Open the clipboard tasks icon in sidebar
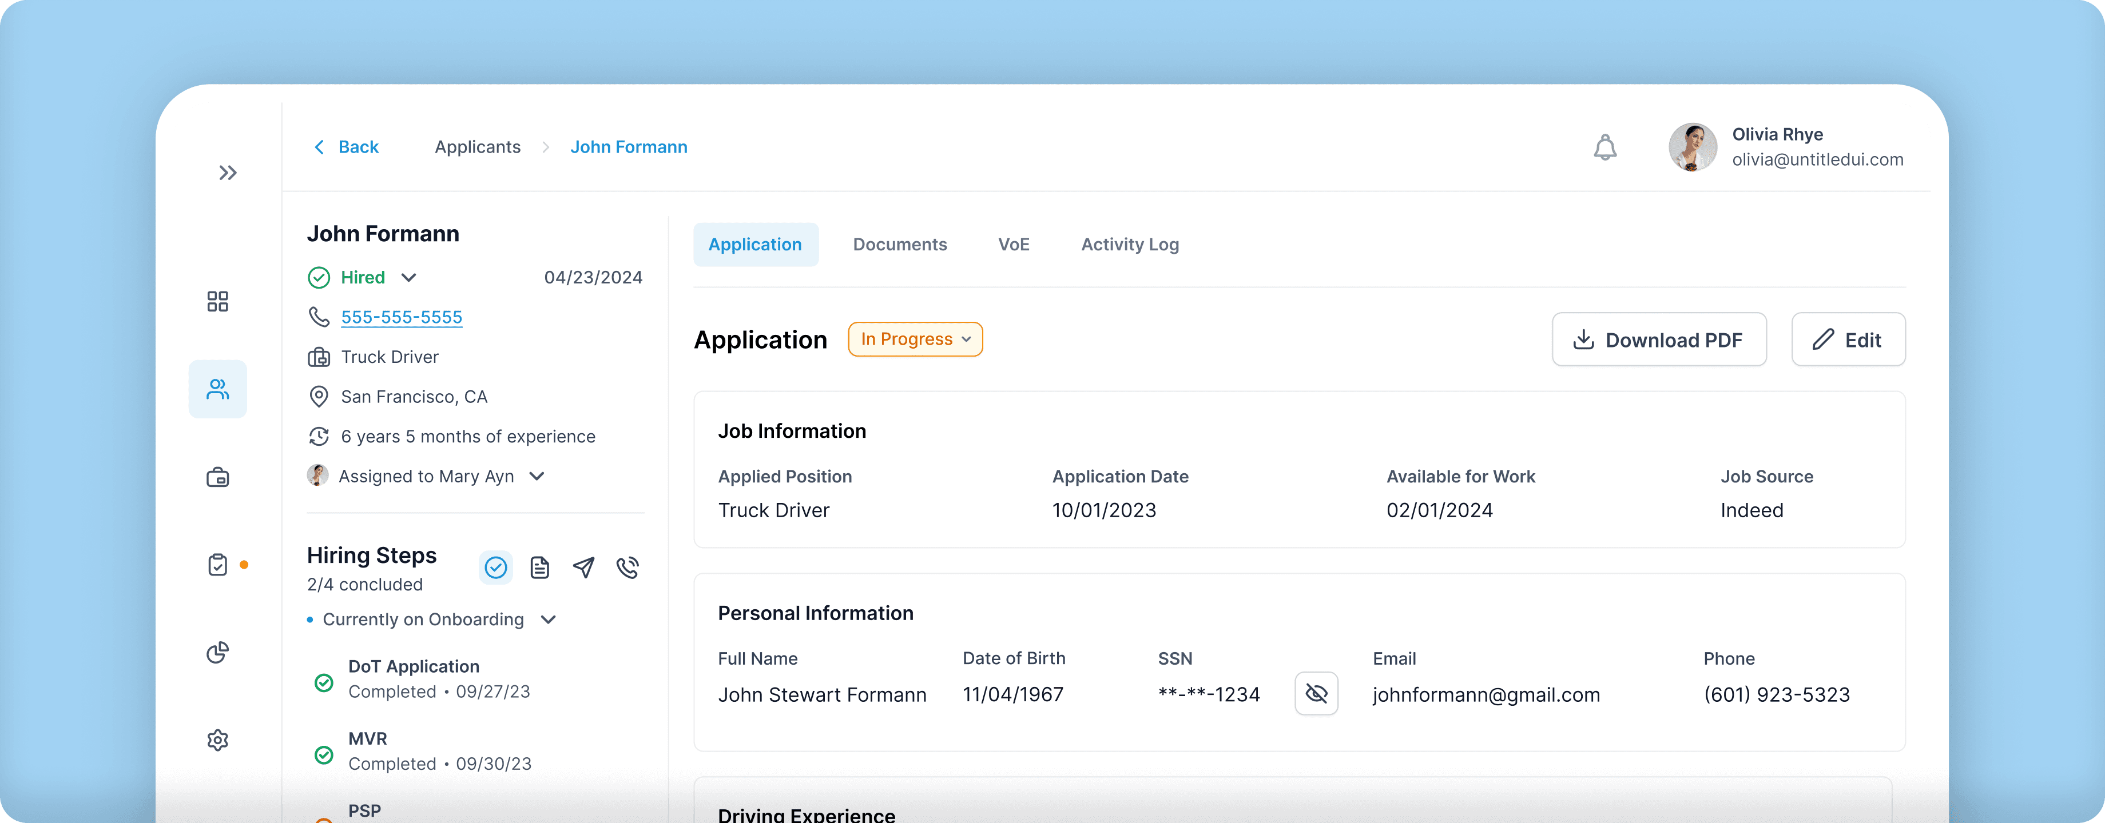The image size is (2105, 823). (x=217, y=565)
